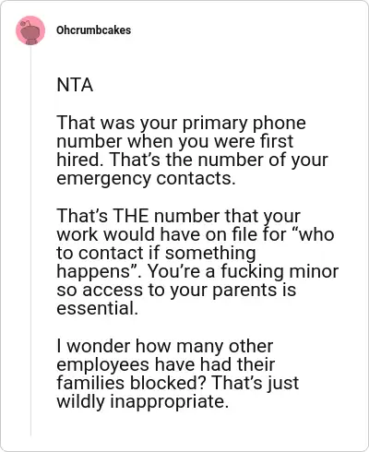Select the NTA verdict text
Screen dimensions: 369x452
[75, 85]
